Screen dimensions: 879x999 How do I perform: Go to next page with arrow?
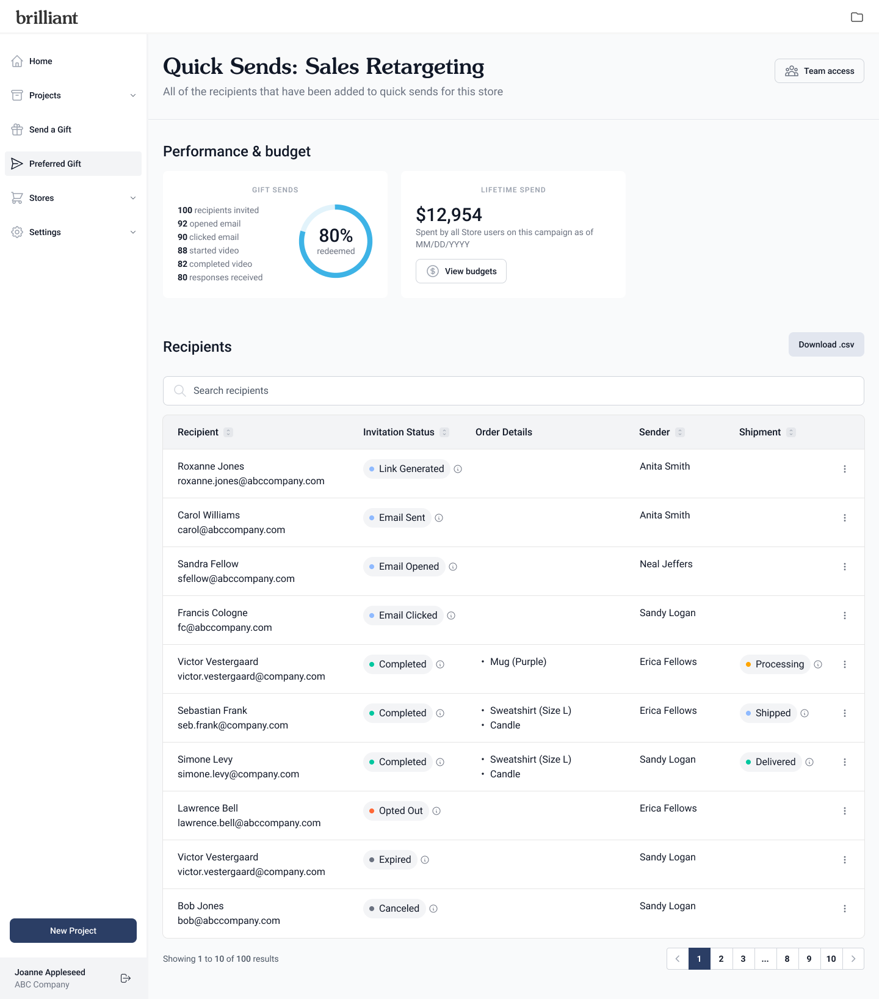(x=853, y=959)
